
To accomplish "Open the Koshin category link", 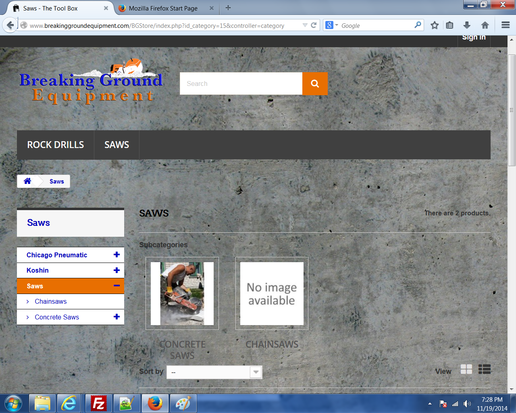I will (37, 270).
